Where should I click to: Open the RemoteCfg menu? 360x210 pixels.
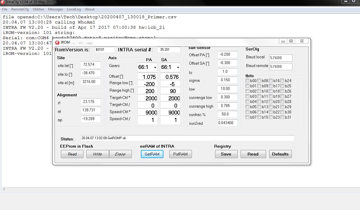pyautogui.click(x=20, y=9)
